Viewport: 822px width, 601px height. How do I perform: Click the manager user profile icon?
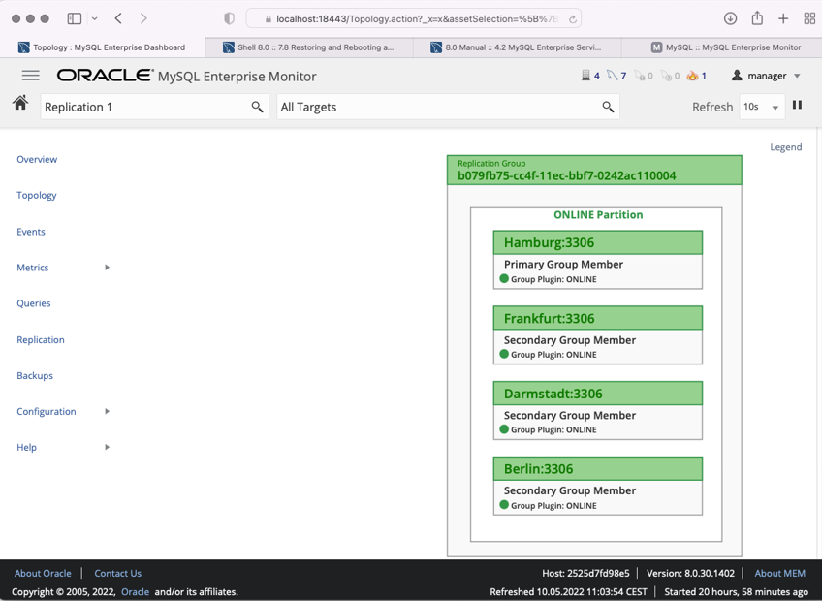tap(737, 76)
